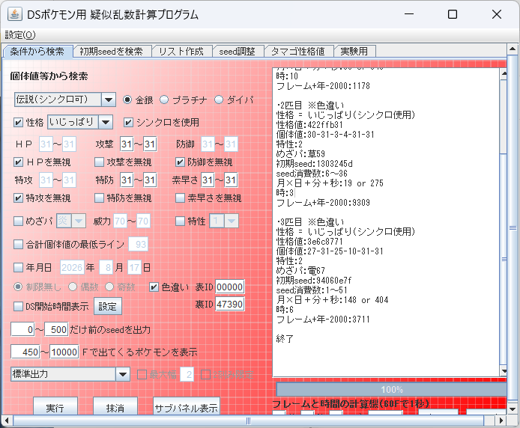Screen dimensions: 520x428
Task: Enable 合計個体値の最低ライン checkbox
Action: coord(18,245)
